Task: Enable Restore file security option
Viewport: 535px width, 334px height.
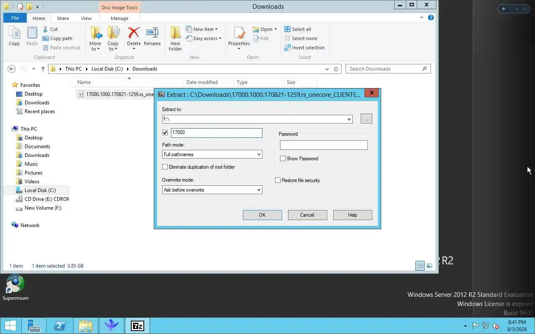Action: pos(278,180)
